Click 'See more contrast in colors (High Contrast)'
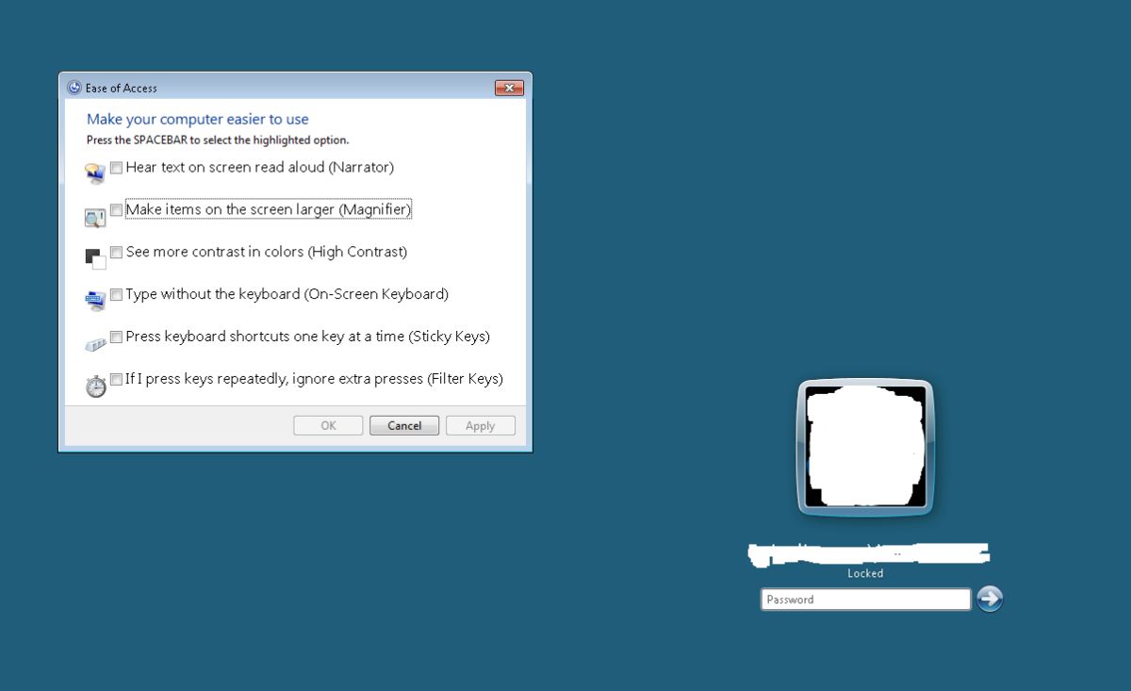The height and width of the screenshot is (691, 1131). (267, 253)
